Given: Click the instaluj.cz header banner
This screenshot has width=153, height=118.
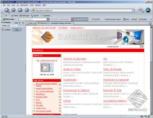Looking at the screenshot, I should click(x=88, y=37).
